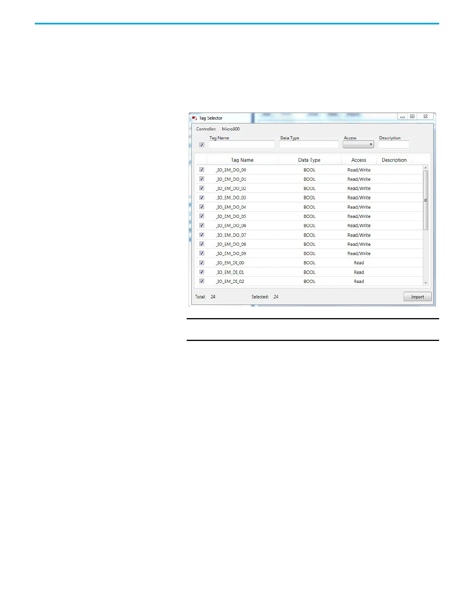Uncheck the _IO_EM_DO_06 tag checkbox
The width and height of the screenshot is (474, 613).
(x=202, y=225)
